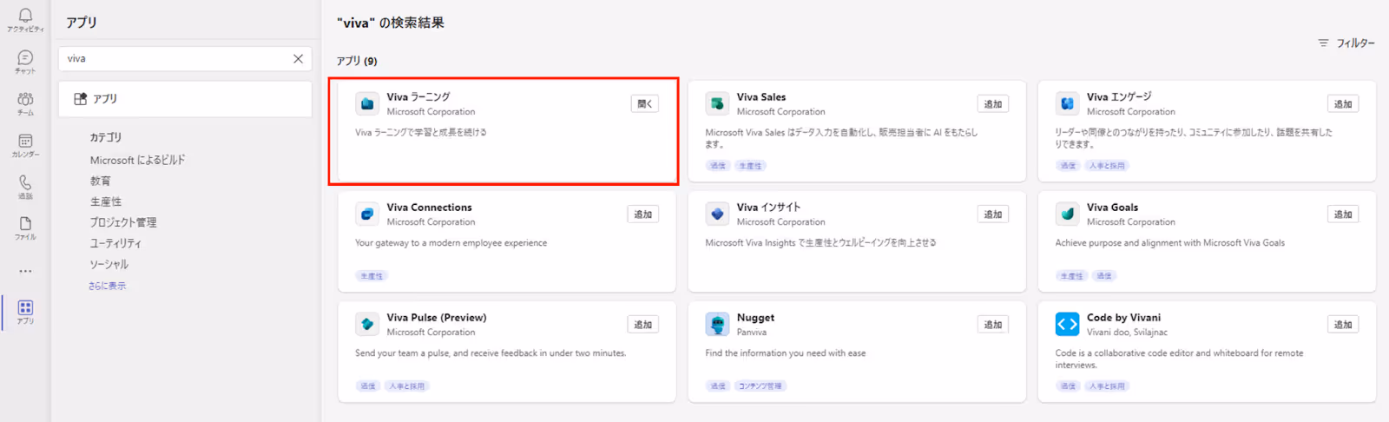The width and height of the screenshot is (1389, 422).
Task: Add Viva エンゲージ with 追加 button
Action: coord(1343,104)
